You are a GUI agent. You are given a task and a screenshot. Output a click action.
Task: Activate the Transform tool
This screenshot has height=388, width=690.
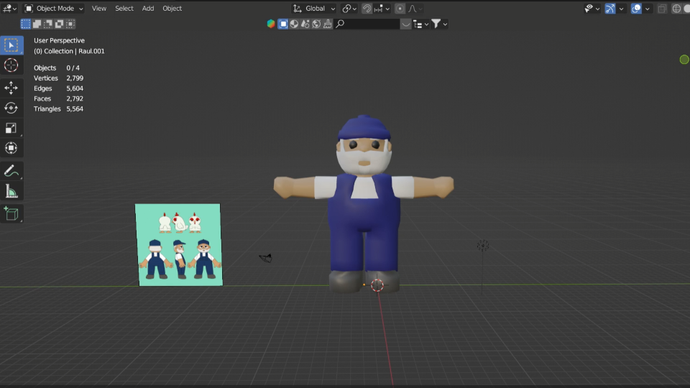[x=11, y=148]
